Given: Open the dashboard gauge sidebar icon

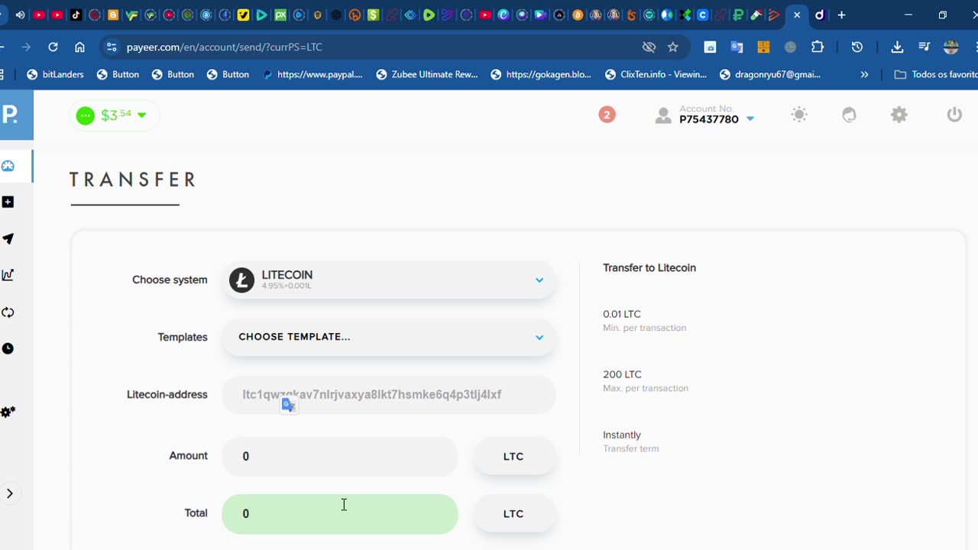Looking at the screenshot, I should click(x=8, y=166).
